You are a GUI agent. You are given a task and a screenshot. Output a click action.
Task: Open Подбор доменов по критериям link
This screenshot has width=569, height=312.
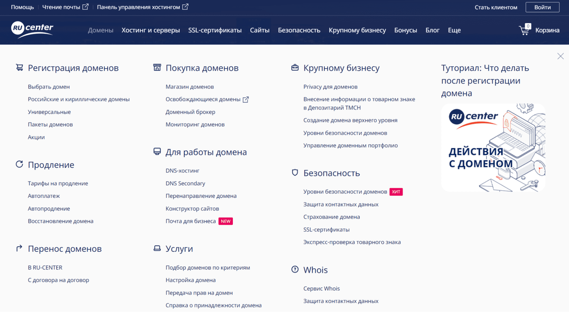coord(208,267)
